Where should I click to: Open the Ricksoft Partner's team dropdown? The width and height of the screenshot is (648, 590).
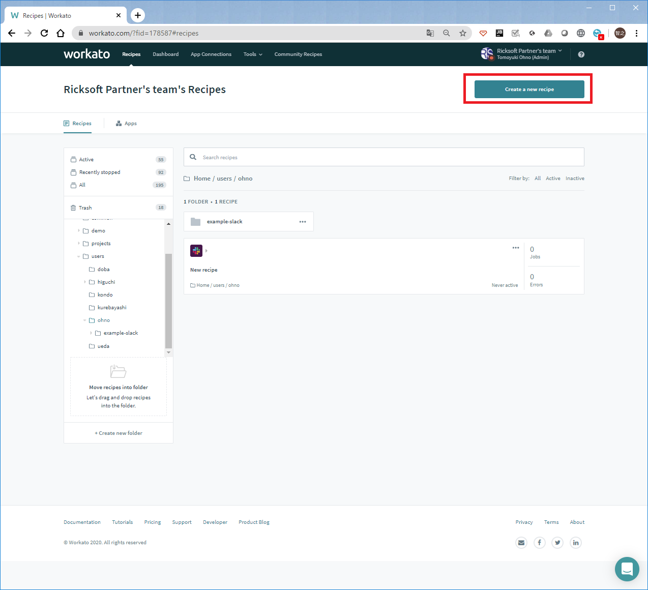click(x=529, y=51)
